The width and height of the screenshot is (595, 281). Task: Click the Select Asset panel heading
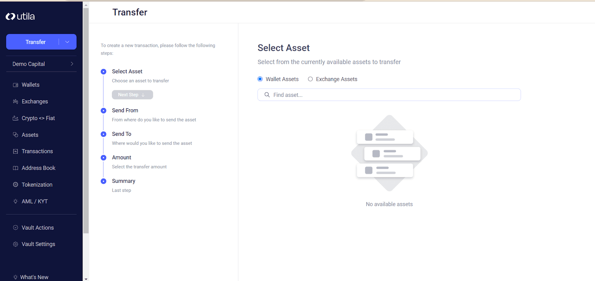pos(284,48)
